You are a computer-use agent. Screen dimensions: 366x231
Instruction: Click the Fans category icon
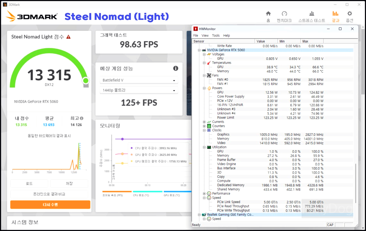point(209,75)
